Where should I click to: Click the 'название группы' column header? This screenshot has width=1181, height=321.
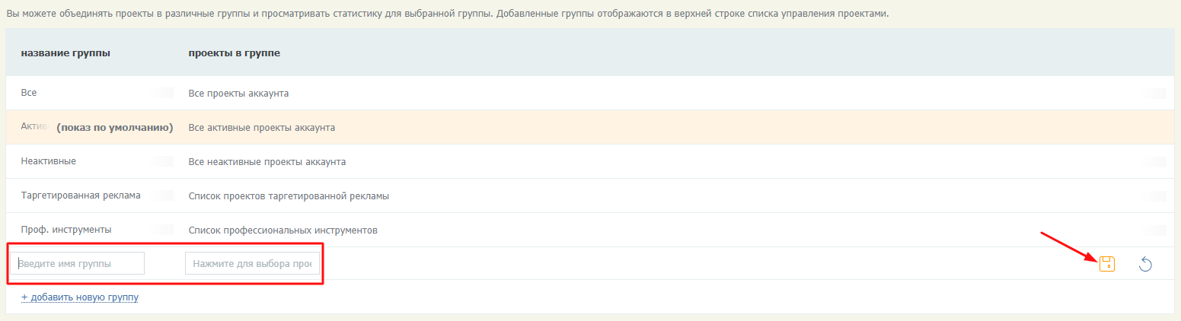[65, 52]
